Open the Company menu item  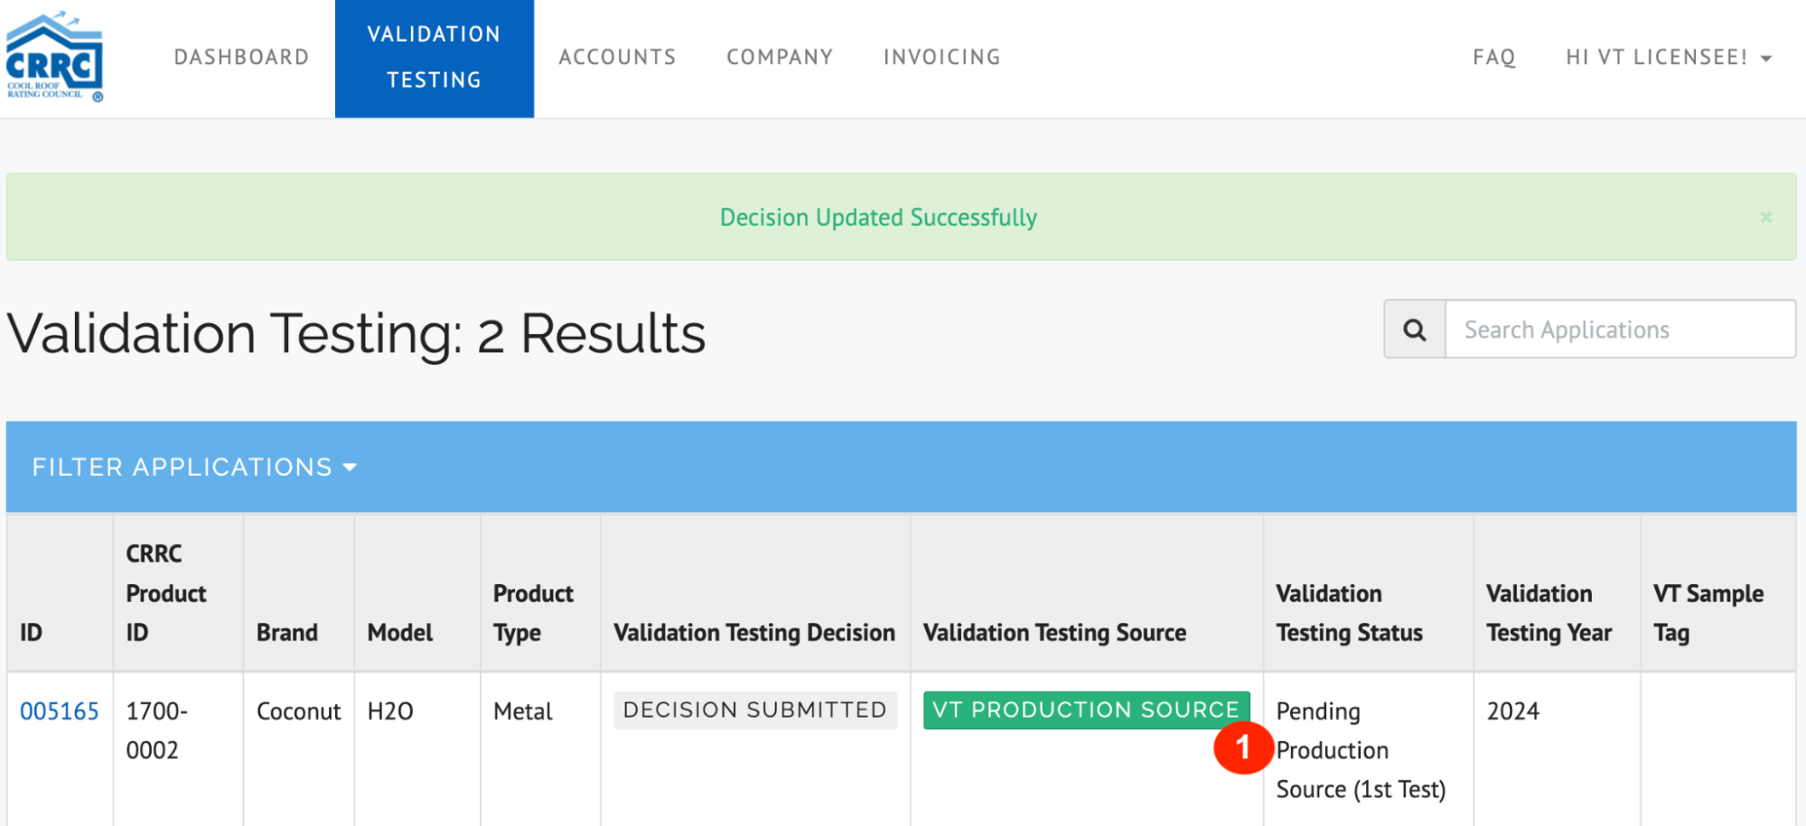point(780,57)
